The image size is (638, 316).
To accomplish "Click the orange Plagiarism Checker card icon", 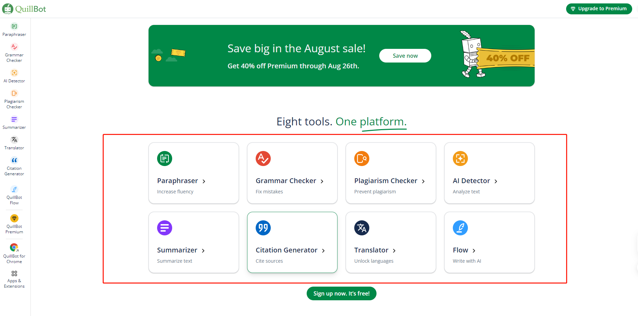I will click(x=362, y=159).
